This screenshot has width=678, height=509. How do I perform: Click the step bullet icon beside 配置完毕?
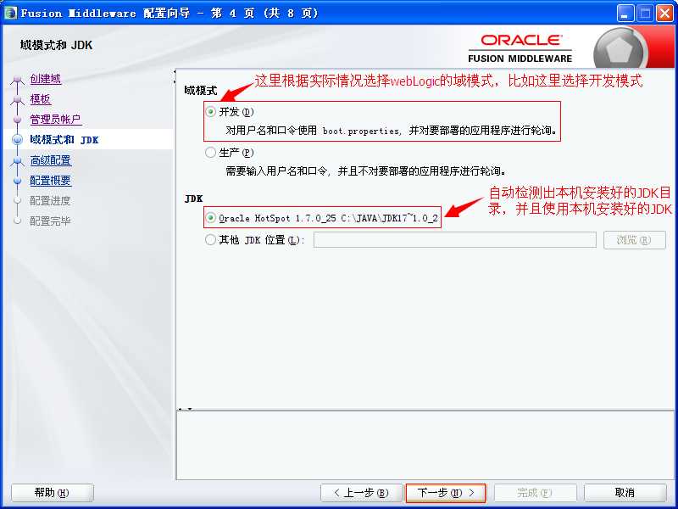17,221
